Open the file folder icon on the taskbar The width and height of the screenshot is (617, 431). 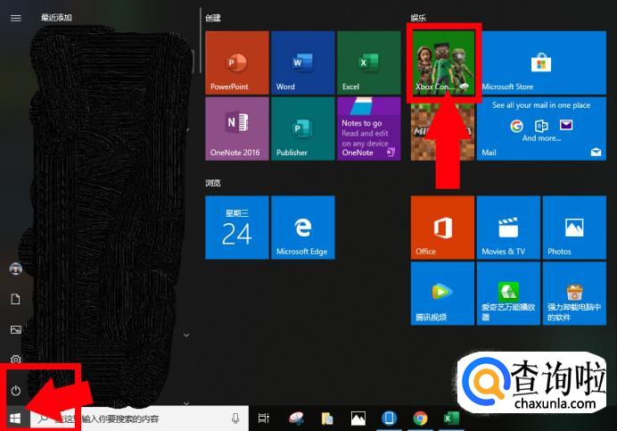tap(327, 419)
